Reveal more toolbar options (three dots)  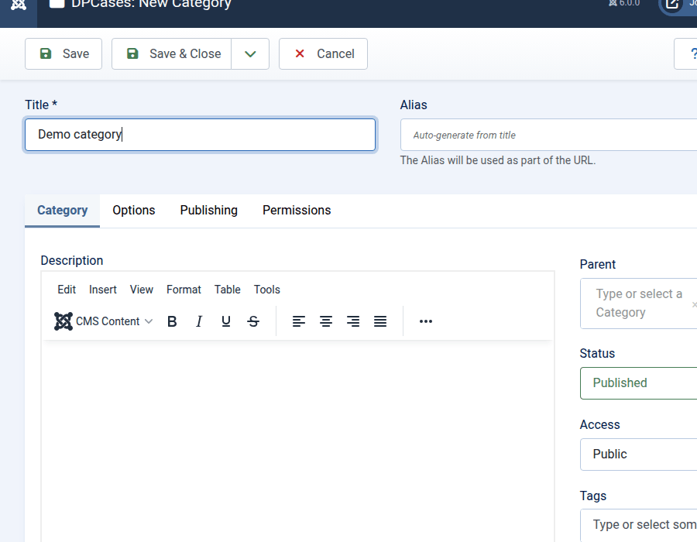click(x=426, y=321)
